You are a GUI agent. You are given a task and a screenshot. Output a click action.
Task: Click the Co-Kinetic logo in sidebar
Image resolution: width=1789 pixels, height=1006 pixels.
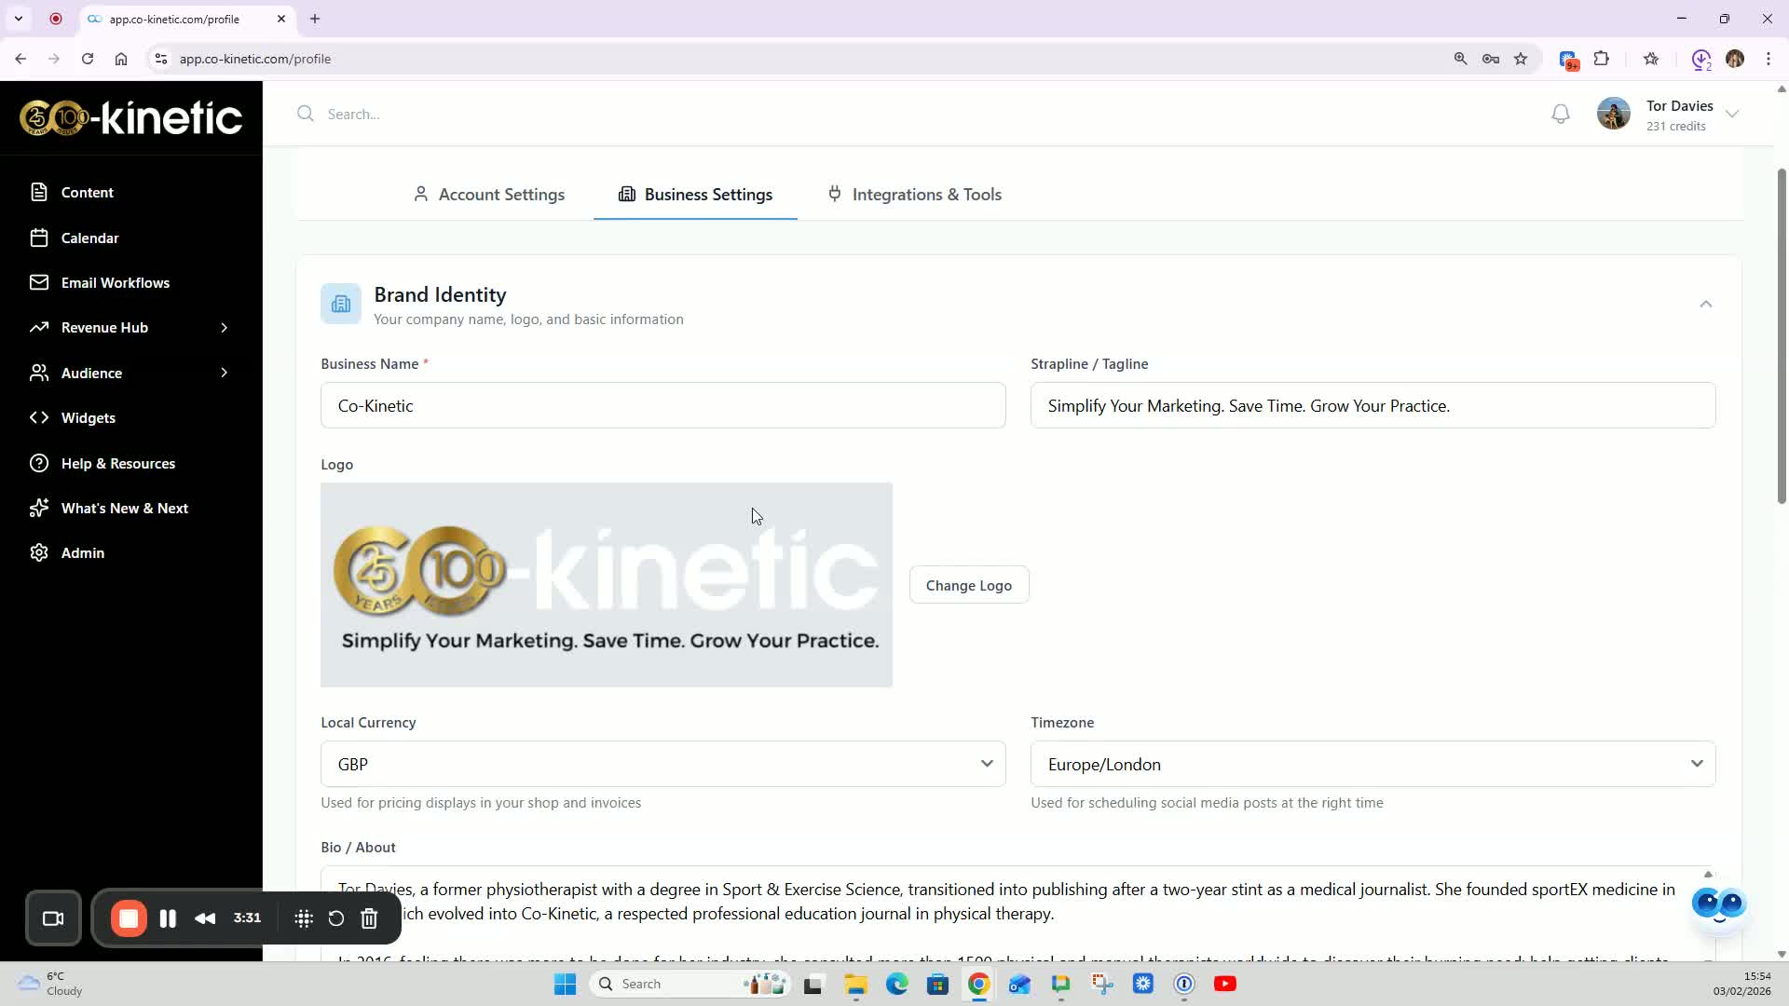(130, 118)
